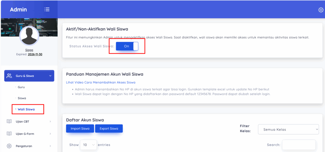325x152 pixels.
Task: Toggle the sidebar list menu icon
Action: [x=47, y=9]
